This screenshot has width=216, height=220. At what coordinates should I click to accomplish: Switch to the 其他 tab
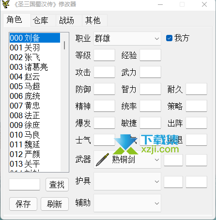pyautogui.click(x=94, y=20)
